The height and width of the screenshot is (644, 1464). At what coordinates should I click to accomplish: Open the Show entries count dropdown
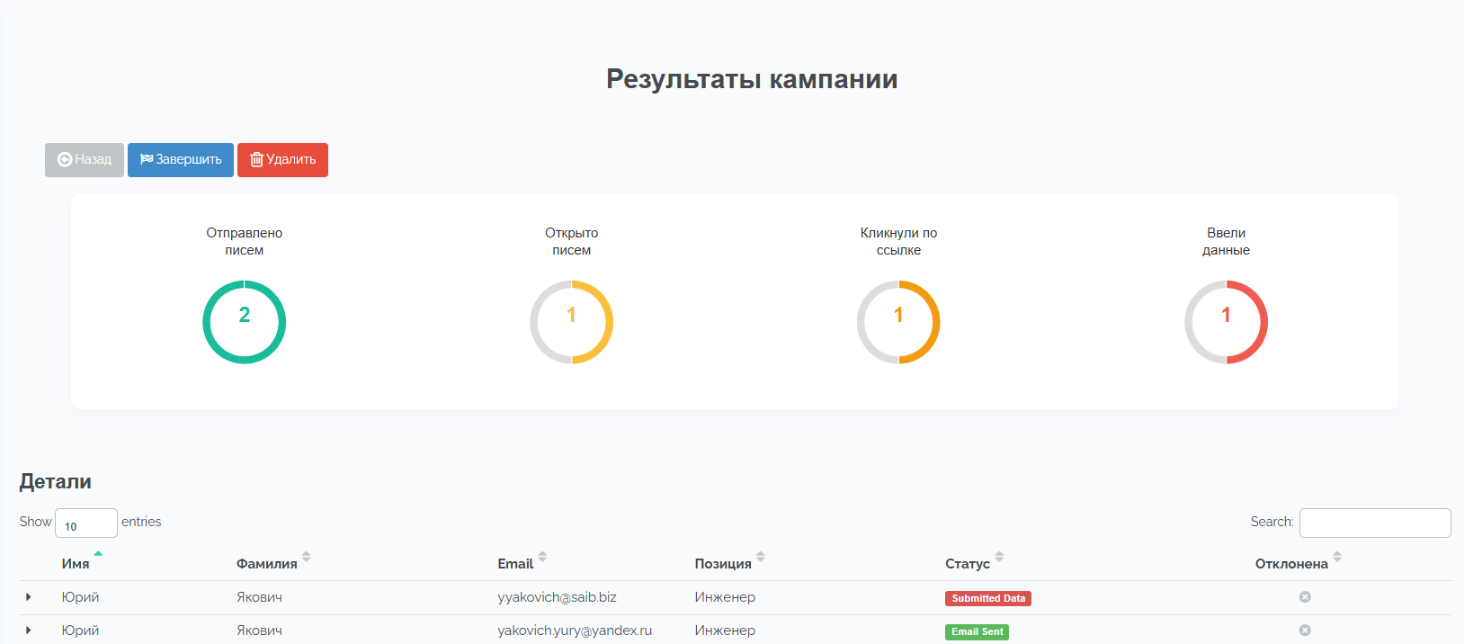tap(86, 523)
